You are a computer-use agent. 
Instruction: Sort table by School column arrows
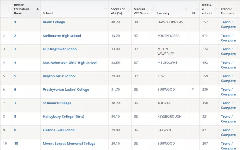coord(106,9)
